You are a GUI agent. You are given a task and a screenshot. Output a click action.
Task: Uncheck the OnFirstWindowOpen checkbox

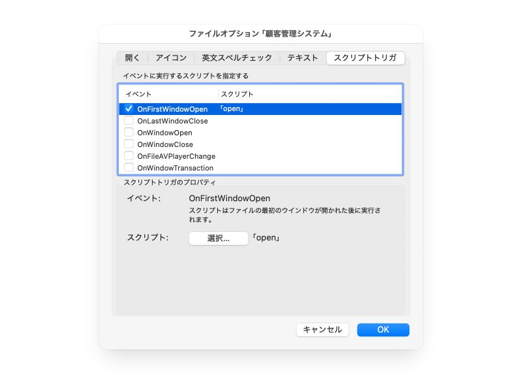[x=129, y=109]
